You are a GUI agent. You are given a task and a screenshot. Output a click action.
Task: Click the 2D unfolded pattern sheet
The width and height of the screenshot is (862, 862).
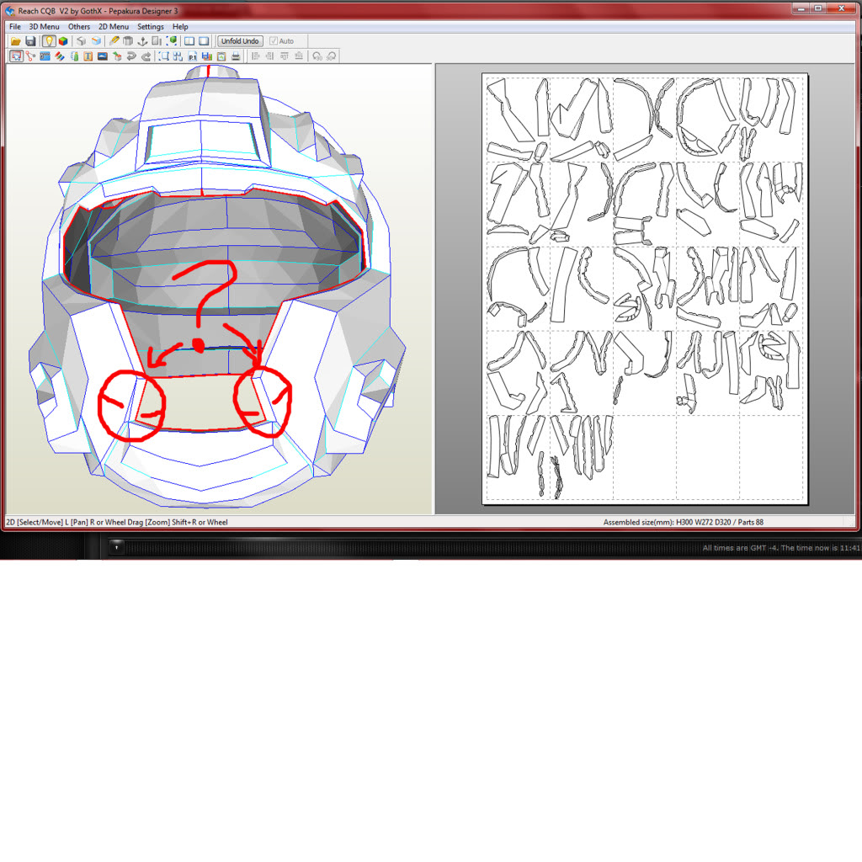(x=645, y=288)
